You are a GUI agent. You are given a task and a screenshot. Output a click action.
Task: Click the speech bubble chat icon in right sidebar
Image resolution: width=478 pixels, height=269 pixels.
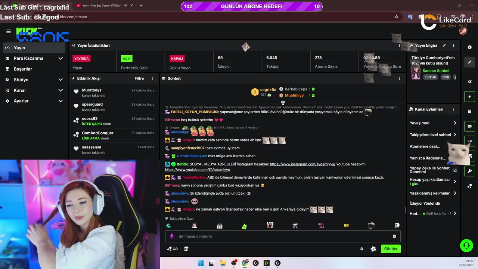click(x=470, y=126)
